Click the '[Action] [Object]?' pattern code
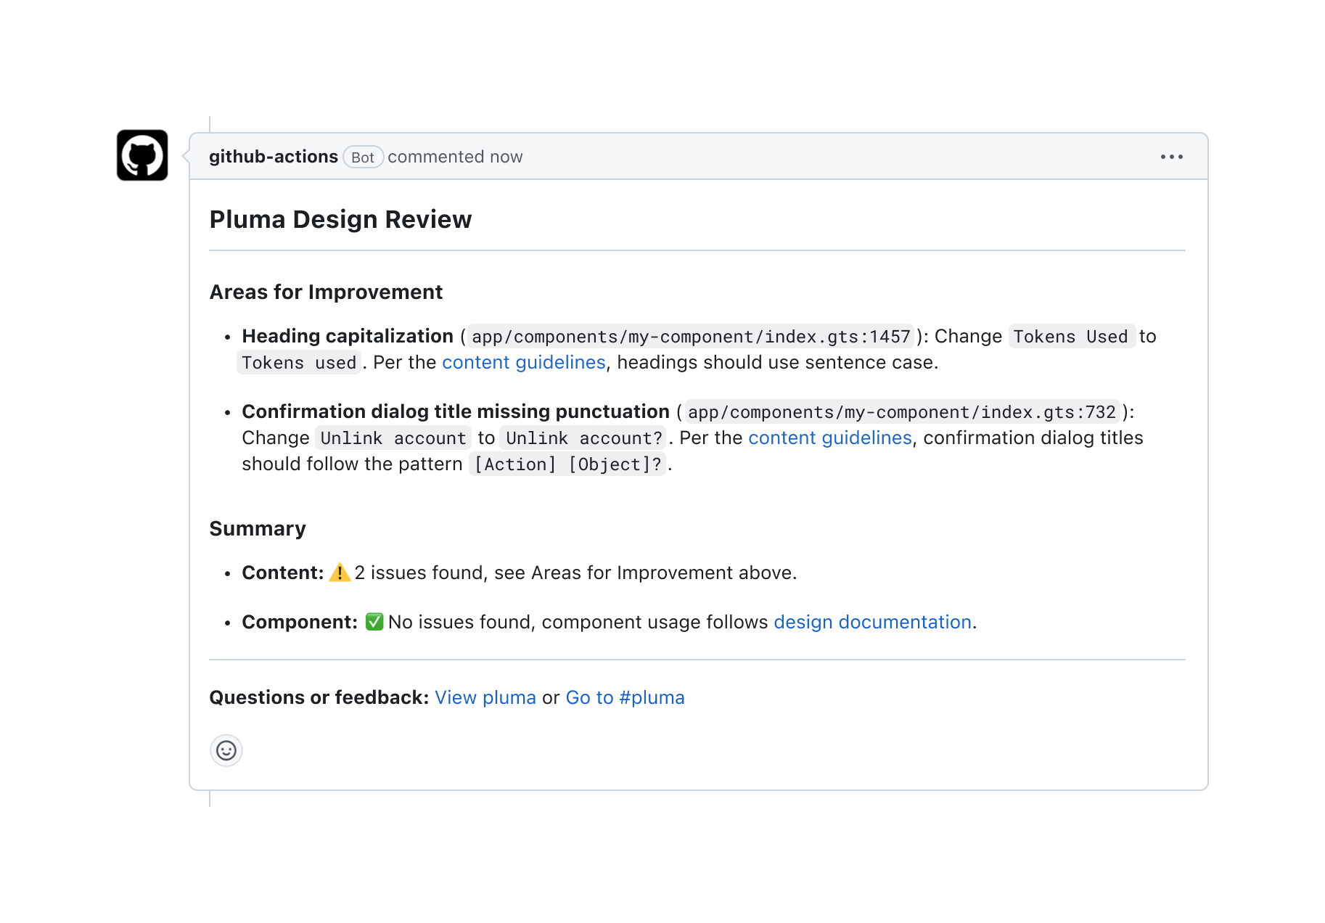 pos(567,464)
